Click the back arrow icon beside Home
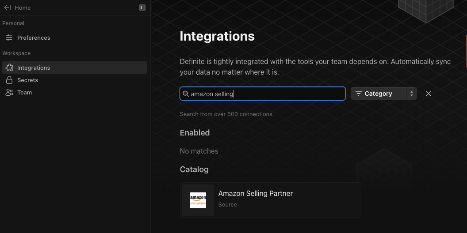 8,8
